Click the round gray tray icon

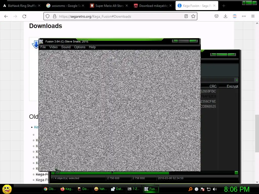pyautogui.click(x=196, y=189)
